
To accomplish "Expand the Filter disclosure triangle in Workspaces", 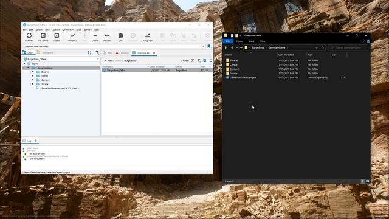I will point(105,61).
